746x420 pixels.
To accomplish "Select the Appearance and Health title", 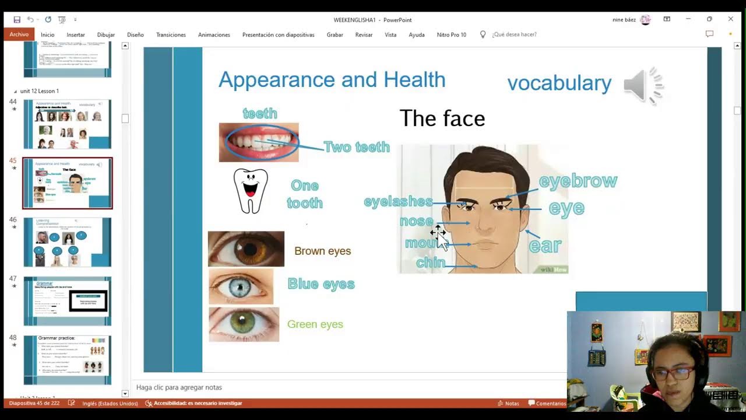I will pyautogui.click(x=332, y=80).
